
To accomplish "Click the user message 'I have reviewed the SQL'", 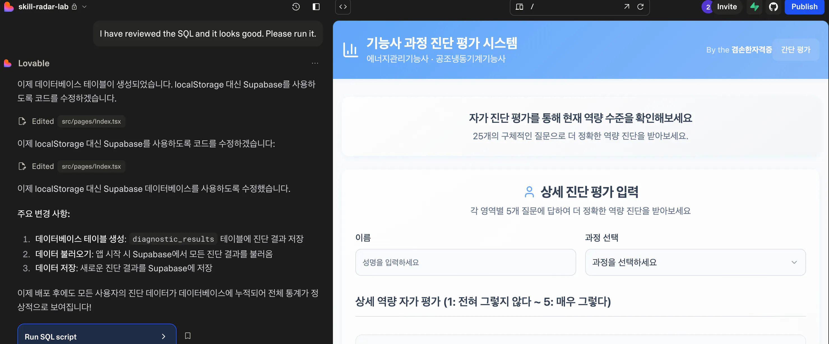I will [x=208, y=34].
